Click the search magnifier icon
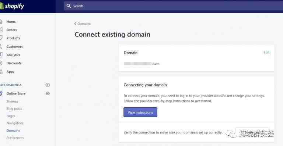This screenshot has height=146, width=283. [69, 6]
